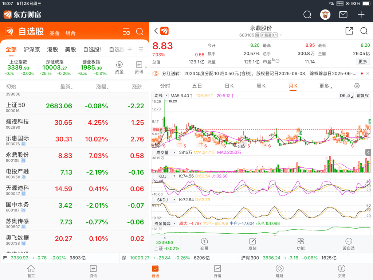The width and height of the screenshot is (373, 280).
Task: Tap the plus icon in top header
Action: 361,15
